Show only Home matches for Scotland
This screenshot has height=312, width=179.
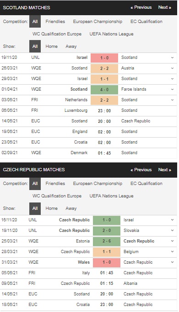point(51,46)
